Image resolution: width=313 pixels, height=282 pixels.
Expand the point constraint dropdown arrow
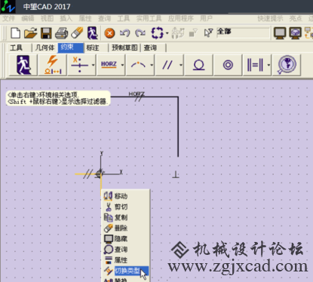click(x=94, y=65)
